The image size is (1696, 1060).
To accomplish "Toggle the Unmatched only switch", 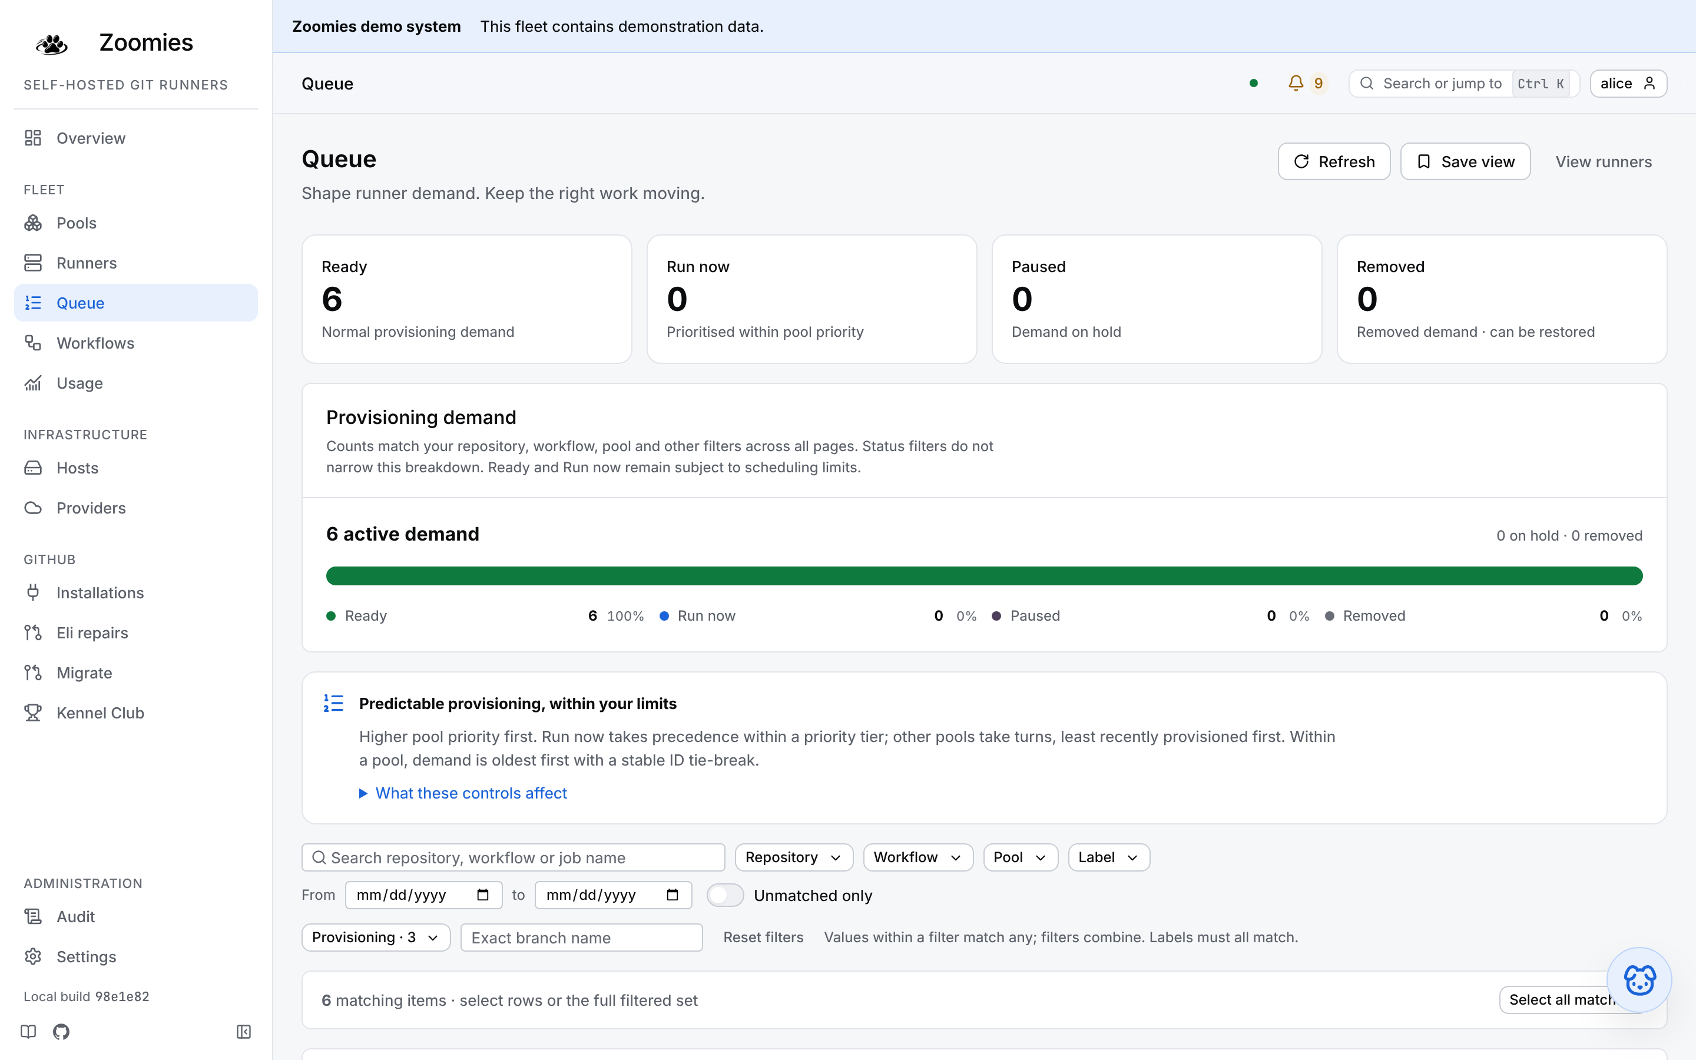I will (x=725, y=895).
